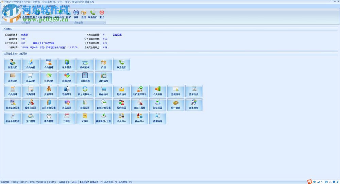The image size is (340, 184).
Task: Open the 登录历史 tile
Action: (194, 91)
